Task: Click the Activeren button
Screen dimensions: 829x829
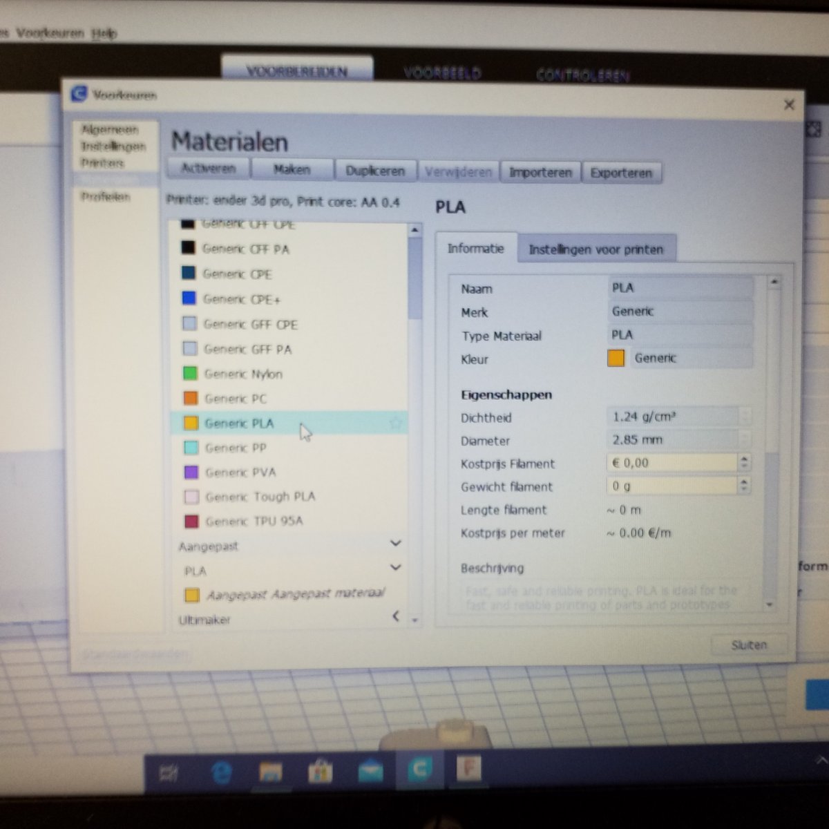Action: (x=208, y=169)
